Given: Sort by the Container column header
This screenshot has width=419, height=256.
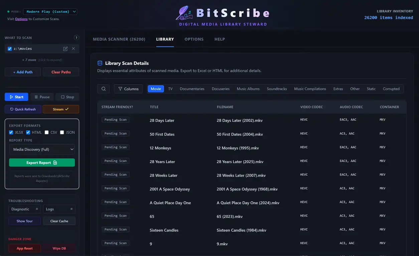Looking at the screenshot, I should point(389,107).
